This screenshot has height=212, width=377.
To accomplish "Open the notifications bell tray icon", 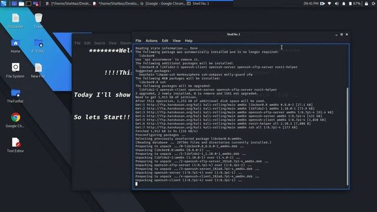I will click(344, 4).
